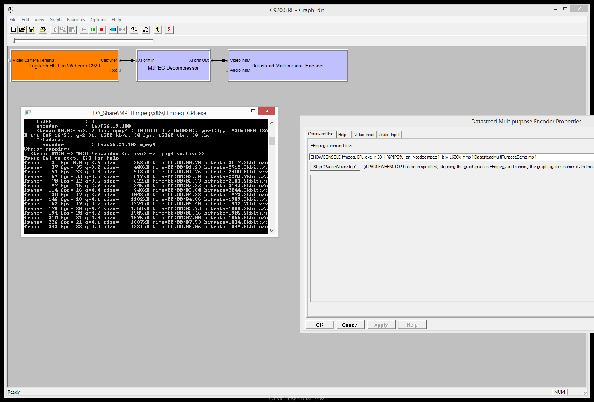
Task: Switch to the Command line tab
Action: (x=321, y=134)
